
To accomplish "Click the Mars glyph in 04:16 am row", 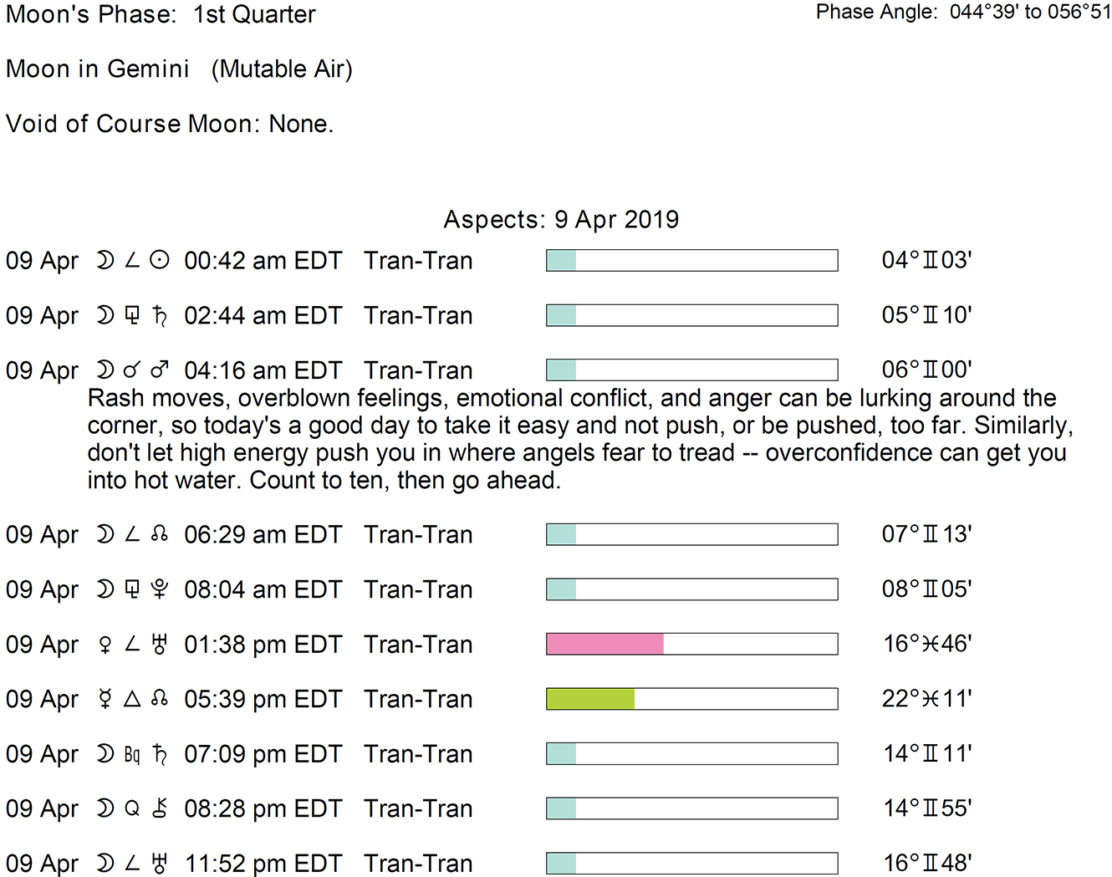I will click(x=160, y=370).
